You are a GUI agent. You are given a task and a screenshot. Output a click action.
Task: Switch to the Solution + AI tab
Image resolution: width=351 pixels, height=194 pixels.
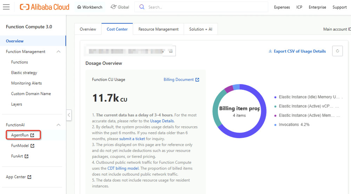coord(200,29)
